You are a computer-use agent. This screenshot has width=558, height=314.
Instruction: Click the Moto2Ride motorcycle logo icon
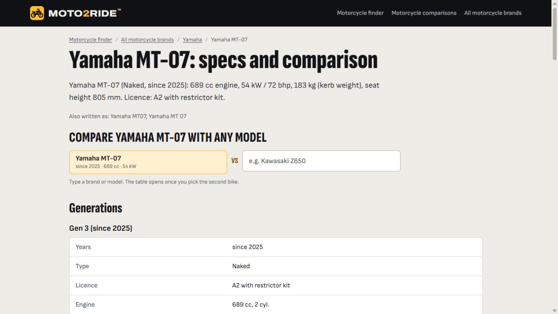point(37,13)
